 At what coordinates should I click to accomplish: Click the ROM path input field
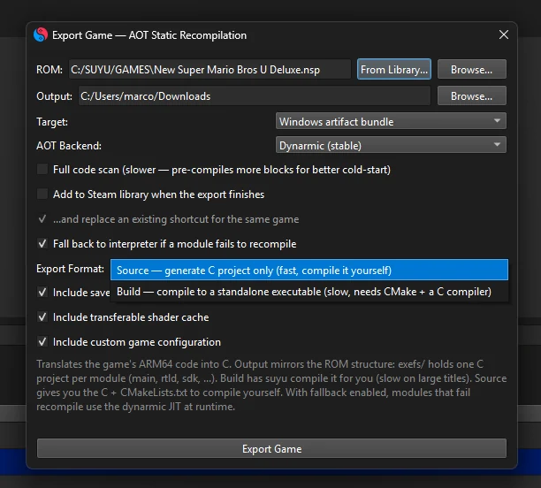[210, 69]
